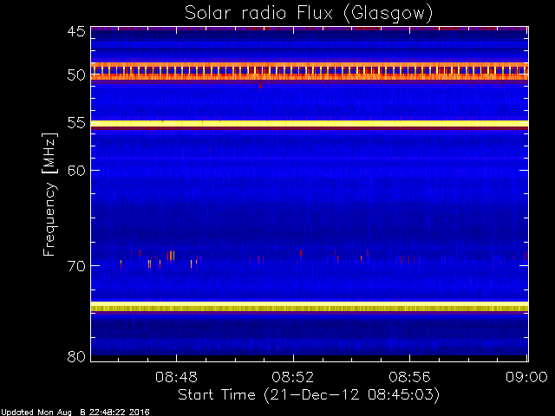
Task: Click the bright yellow band at 55 MHz
Action: coord(310,124)
